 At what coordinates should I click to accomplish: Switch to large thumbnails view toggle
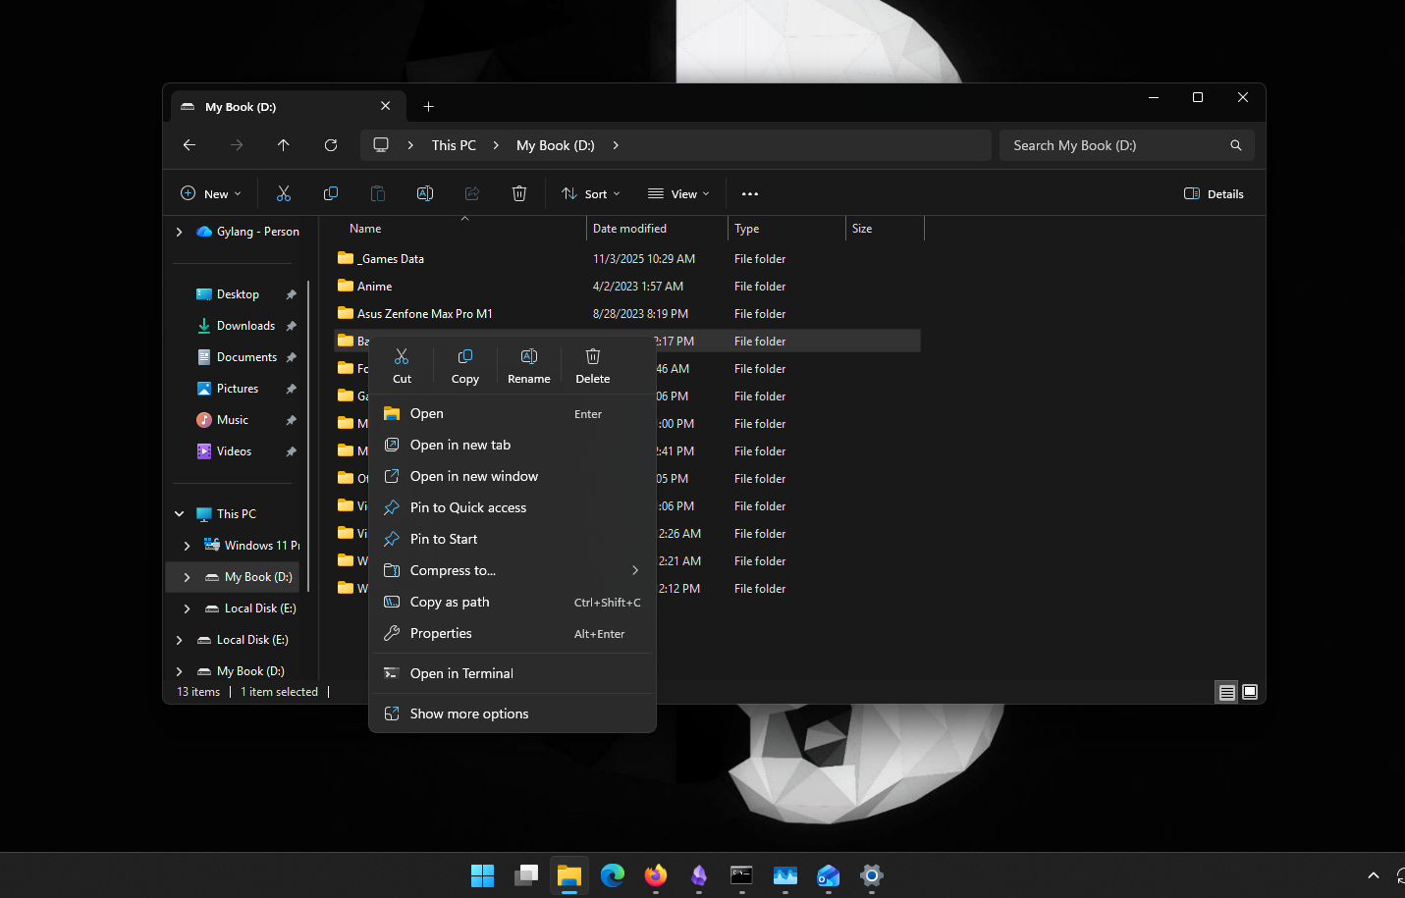tap(1250, 692)
